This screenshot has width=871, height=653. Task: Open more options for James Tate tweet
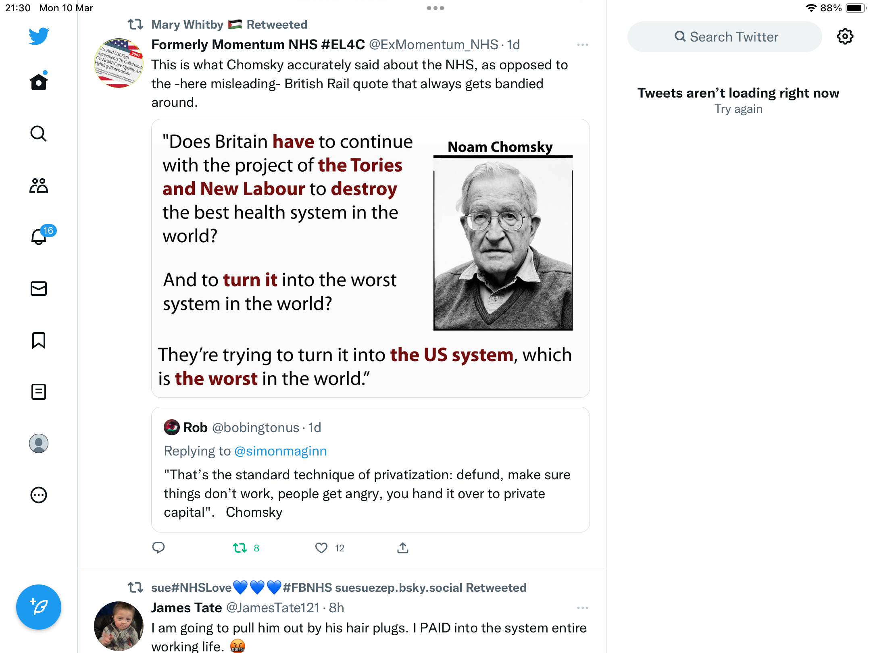(582, 608)
